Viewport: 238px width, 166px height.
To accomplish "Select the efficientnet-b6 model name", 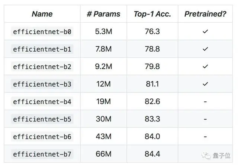I will click(x=42, y=136).
